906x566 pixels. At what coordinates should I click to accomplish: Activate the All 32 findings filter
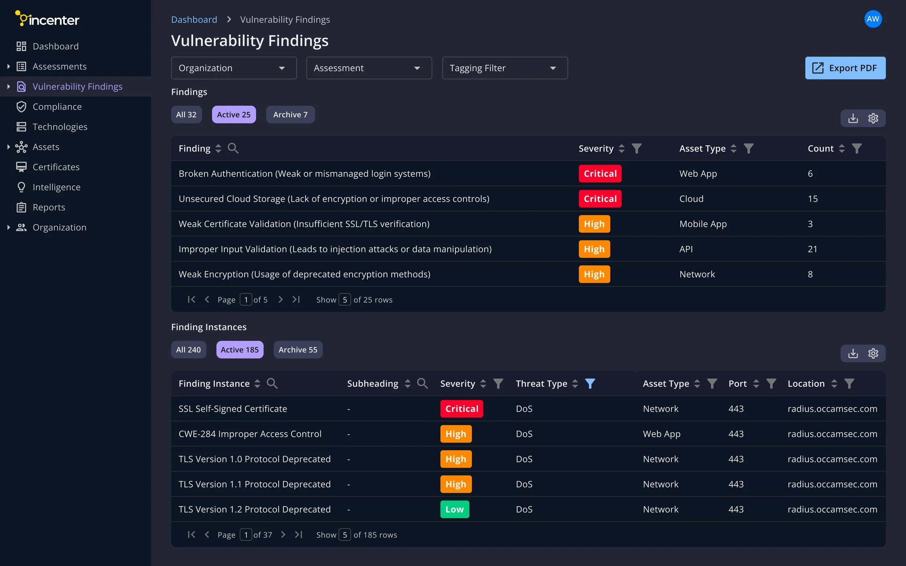[186, 114]
